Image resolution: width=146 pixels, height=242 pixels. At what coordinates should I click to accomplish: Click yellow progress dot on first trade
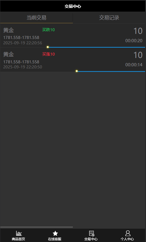tap(48, 47)
